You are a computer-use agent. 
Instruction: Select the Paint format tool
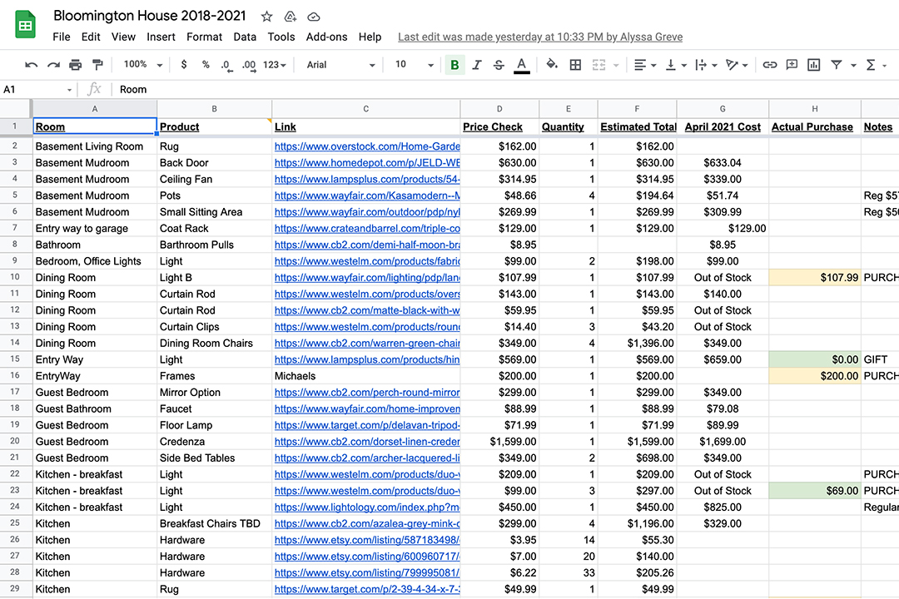click(x=97, y=65)
